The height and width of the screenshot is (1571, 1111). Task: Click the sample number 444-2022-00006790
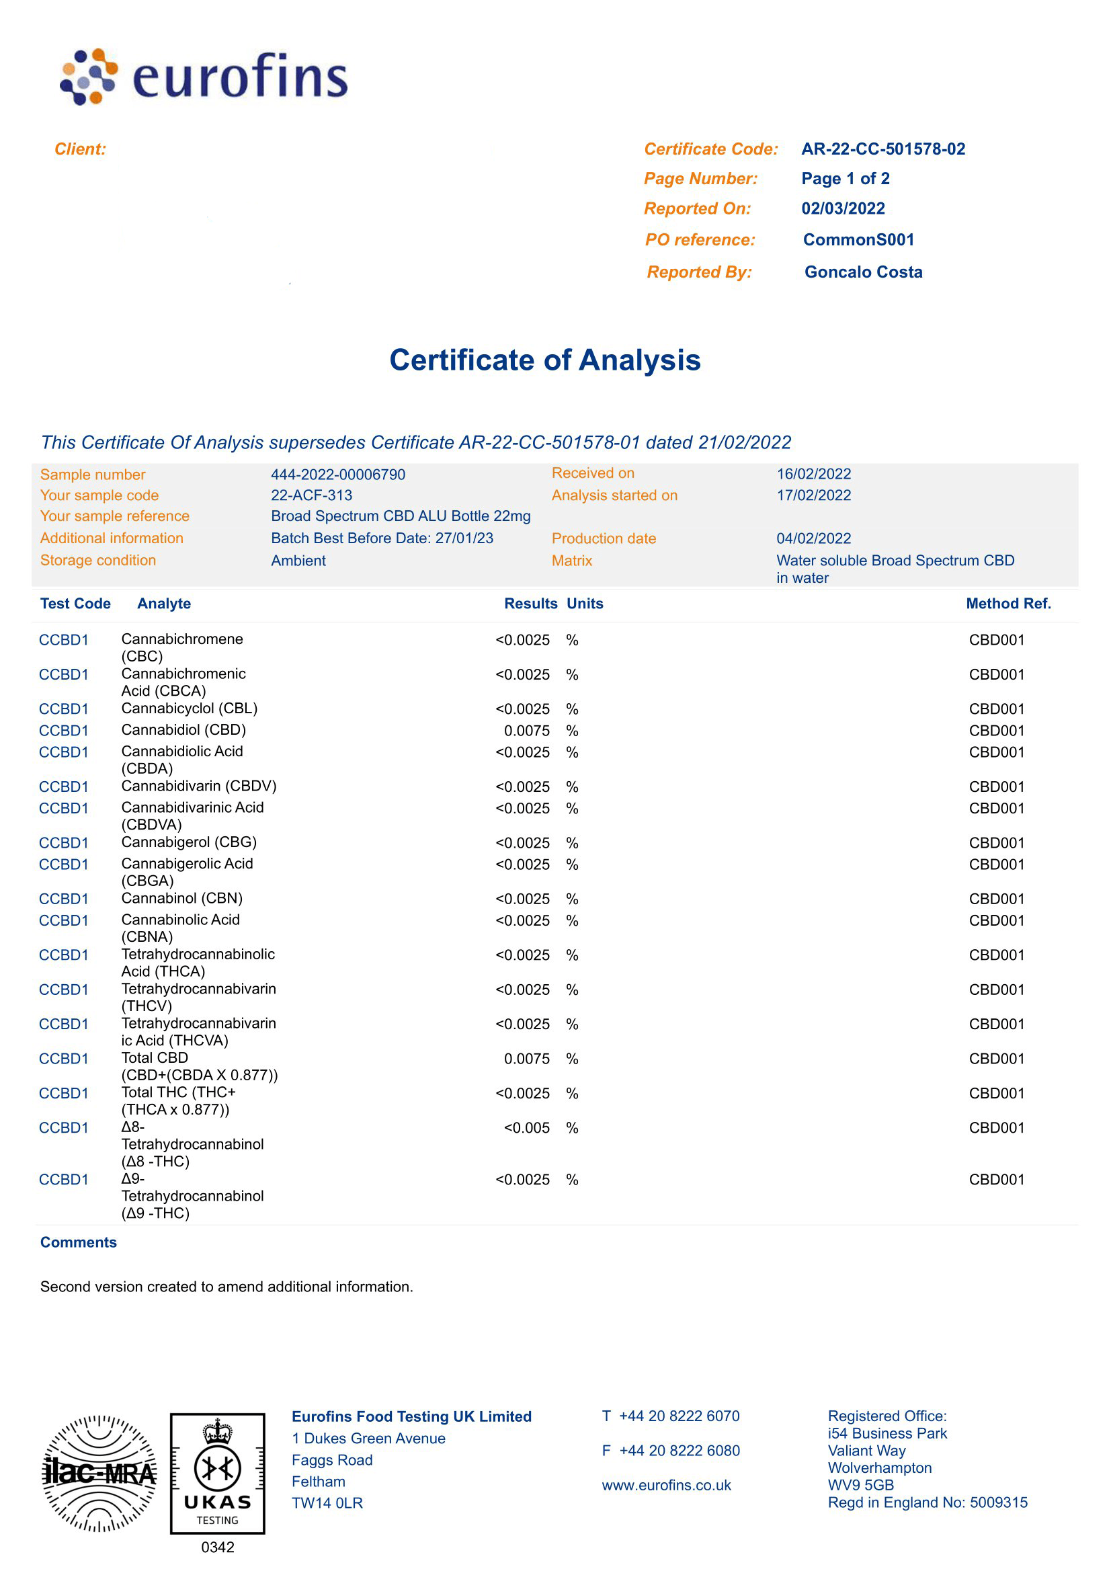(x=338, y=474)
